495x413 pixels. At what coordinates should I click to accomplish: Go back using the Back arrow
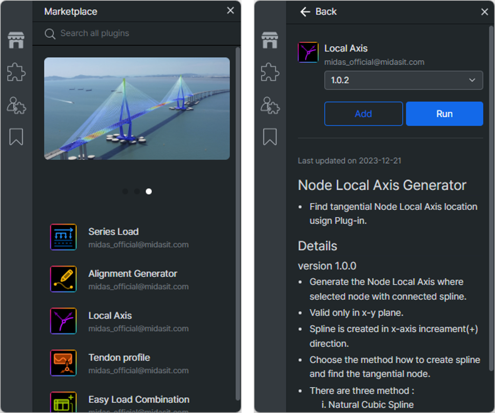305,12
